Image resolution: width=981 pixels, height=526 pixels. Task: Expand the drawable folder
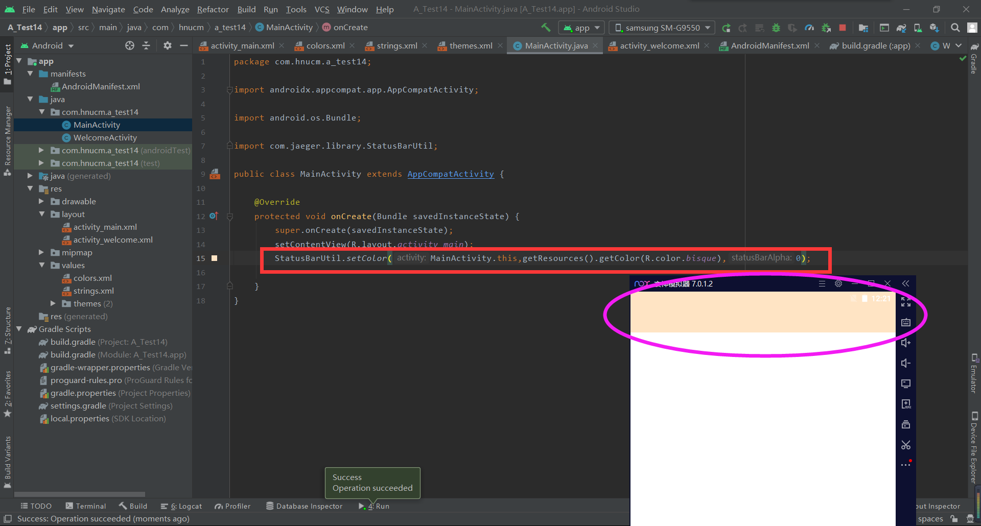tap(41, 201)
